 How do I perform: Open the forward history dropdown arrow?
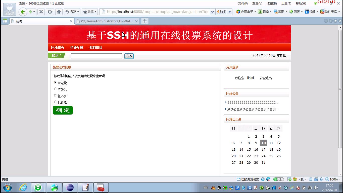(x=34, y=12)
